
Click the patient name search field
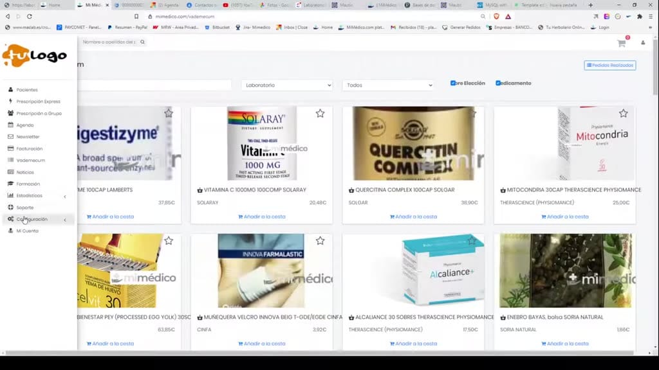[109, 42]
